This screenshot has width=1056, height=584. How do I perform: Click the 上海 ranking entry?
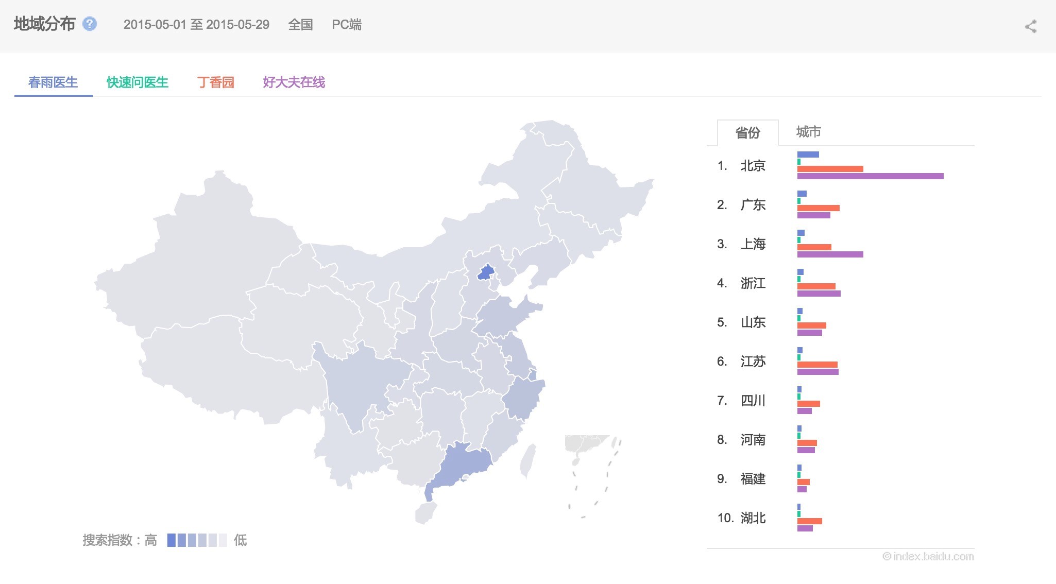click(x=753, y=244)
